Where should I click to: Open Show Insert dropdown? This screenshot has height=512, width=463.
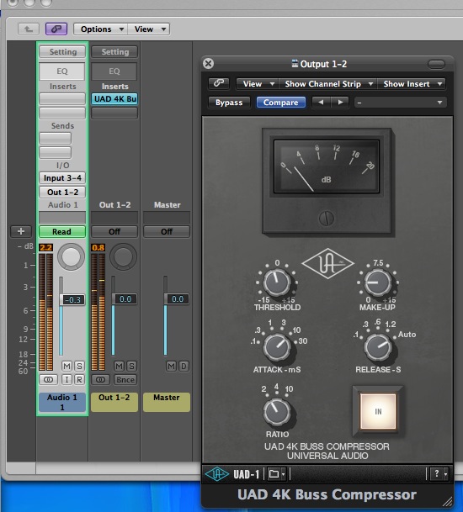412,83
